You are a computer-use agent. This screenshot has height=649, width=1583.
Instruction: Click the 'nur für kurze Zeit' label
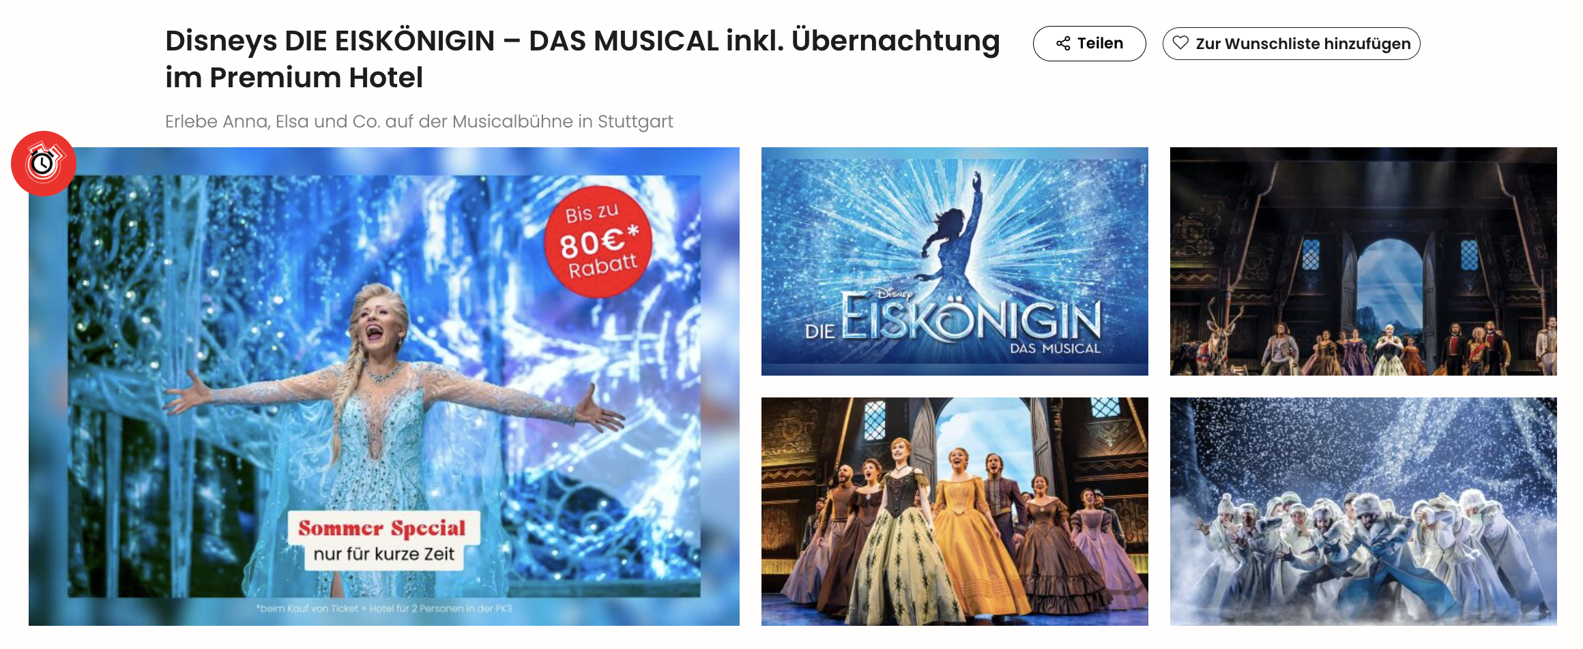pos(383,554)
